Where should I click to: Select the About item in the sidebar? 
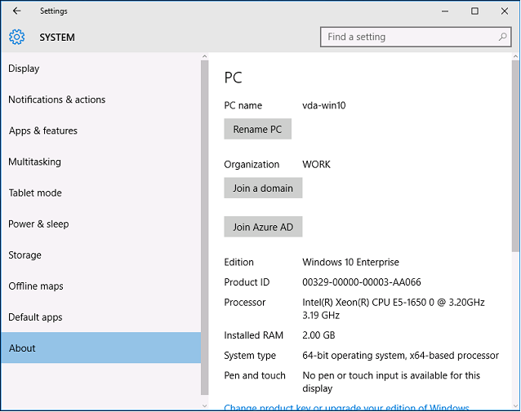22,348
